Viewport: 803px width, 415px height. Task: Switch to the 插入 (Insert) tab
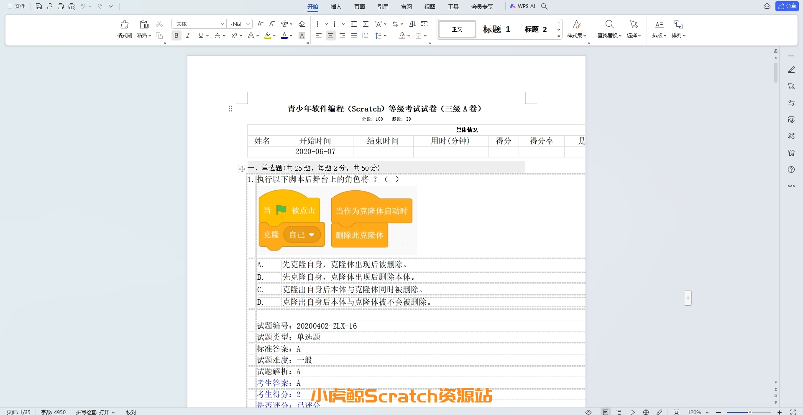pos(336,7)
